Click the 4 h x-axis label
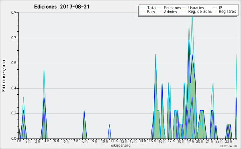Image resolution: width=241 pixels, height=149 pixels. point(47,141)
